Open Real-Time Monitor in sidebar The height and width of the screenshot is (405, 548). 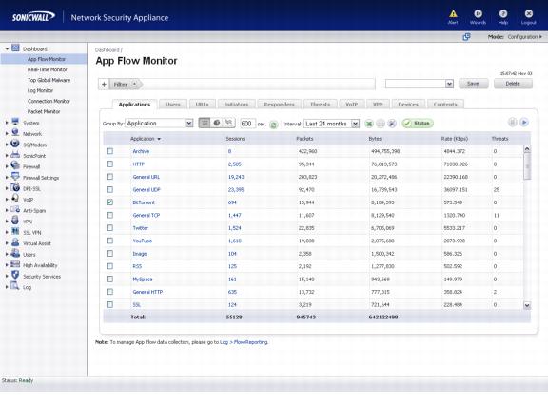[x=48, y=69]
